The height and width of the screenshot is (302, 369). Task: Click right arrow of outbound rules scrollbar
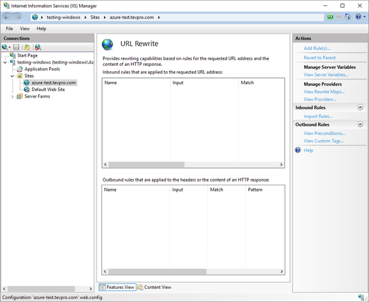282,271
